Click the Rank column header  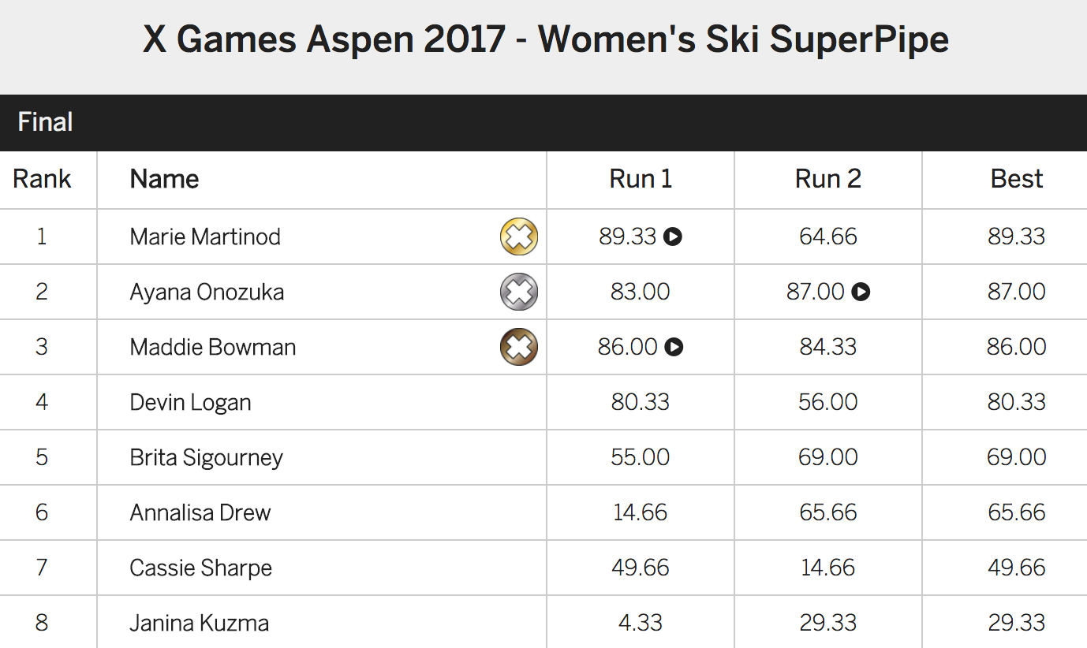[x=42, y=179]
